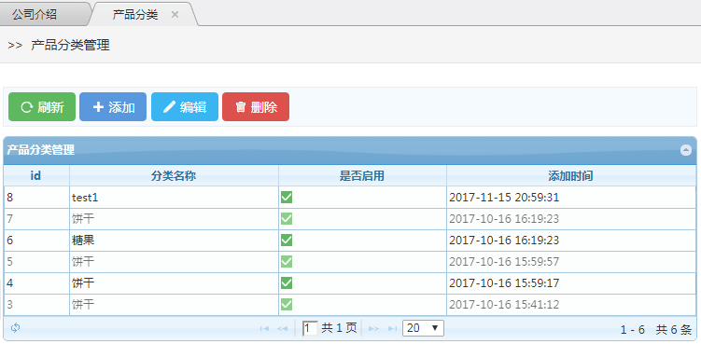Click the 删除 delete button
Viewport: 701px width, 344px height.
(256, 107)
